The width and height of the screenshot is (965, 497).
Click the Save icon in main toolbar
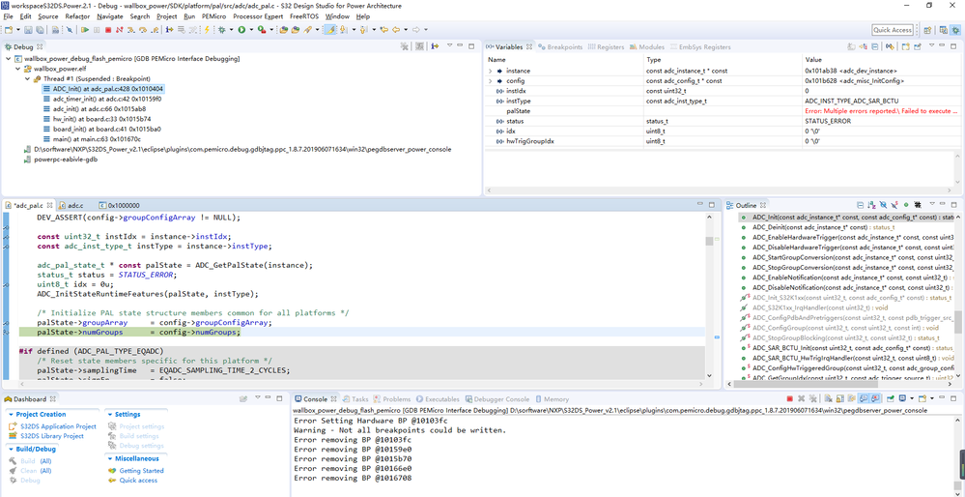28,30
